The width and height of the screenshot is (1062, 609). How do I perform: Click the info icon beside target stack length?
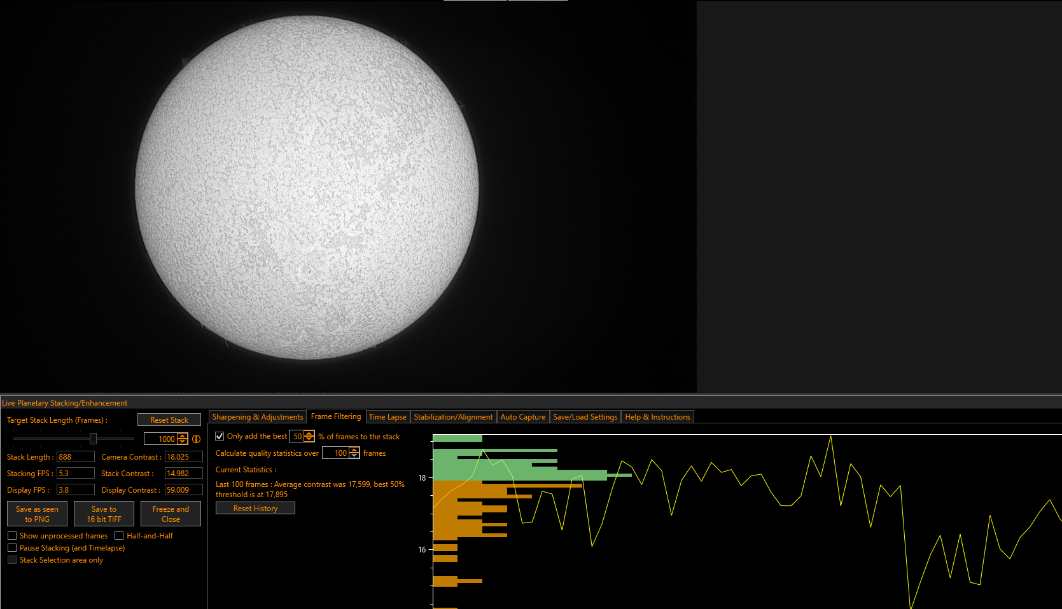click(x=196, y=439)
